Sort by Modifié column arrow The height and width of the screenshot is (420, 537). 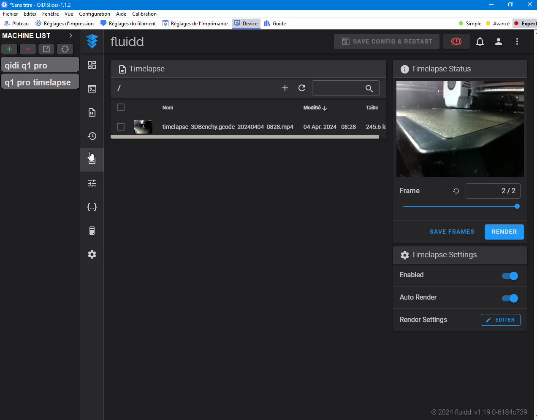click(x=325, y=108)
